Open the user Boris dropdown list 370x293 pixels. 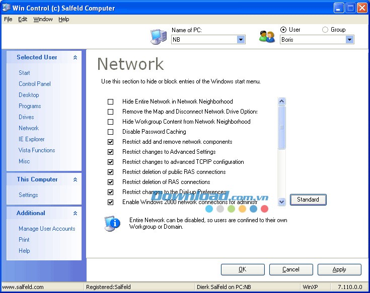[x=349, y=40]
